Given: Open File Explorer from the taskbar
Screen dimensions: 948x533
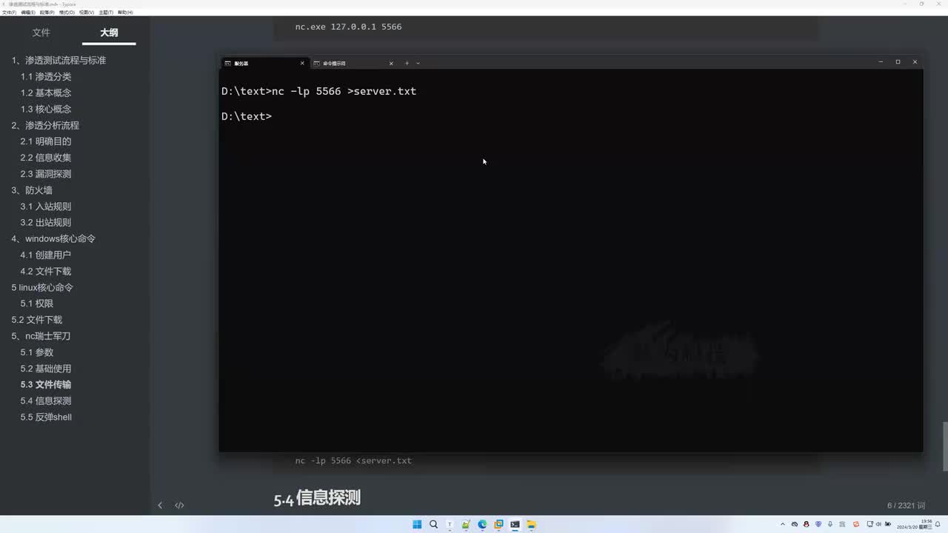Looking at the screenshot, I should click(x=531, y=524).
